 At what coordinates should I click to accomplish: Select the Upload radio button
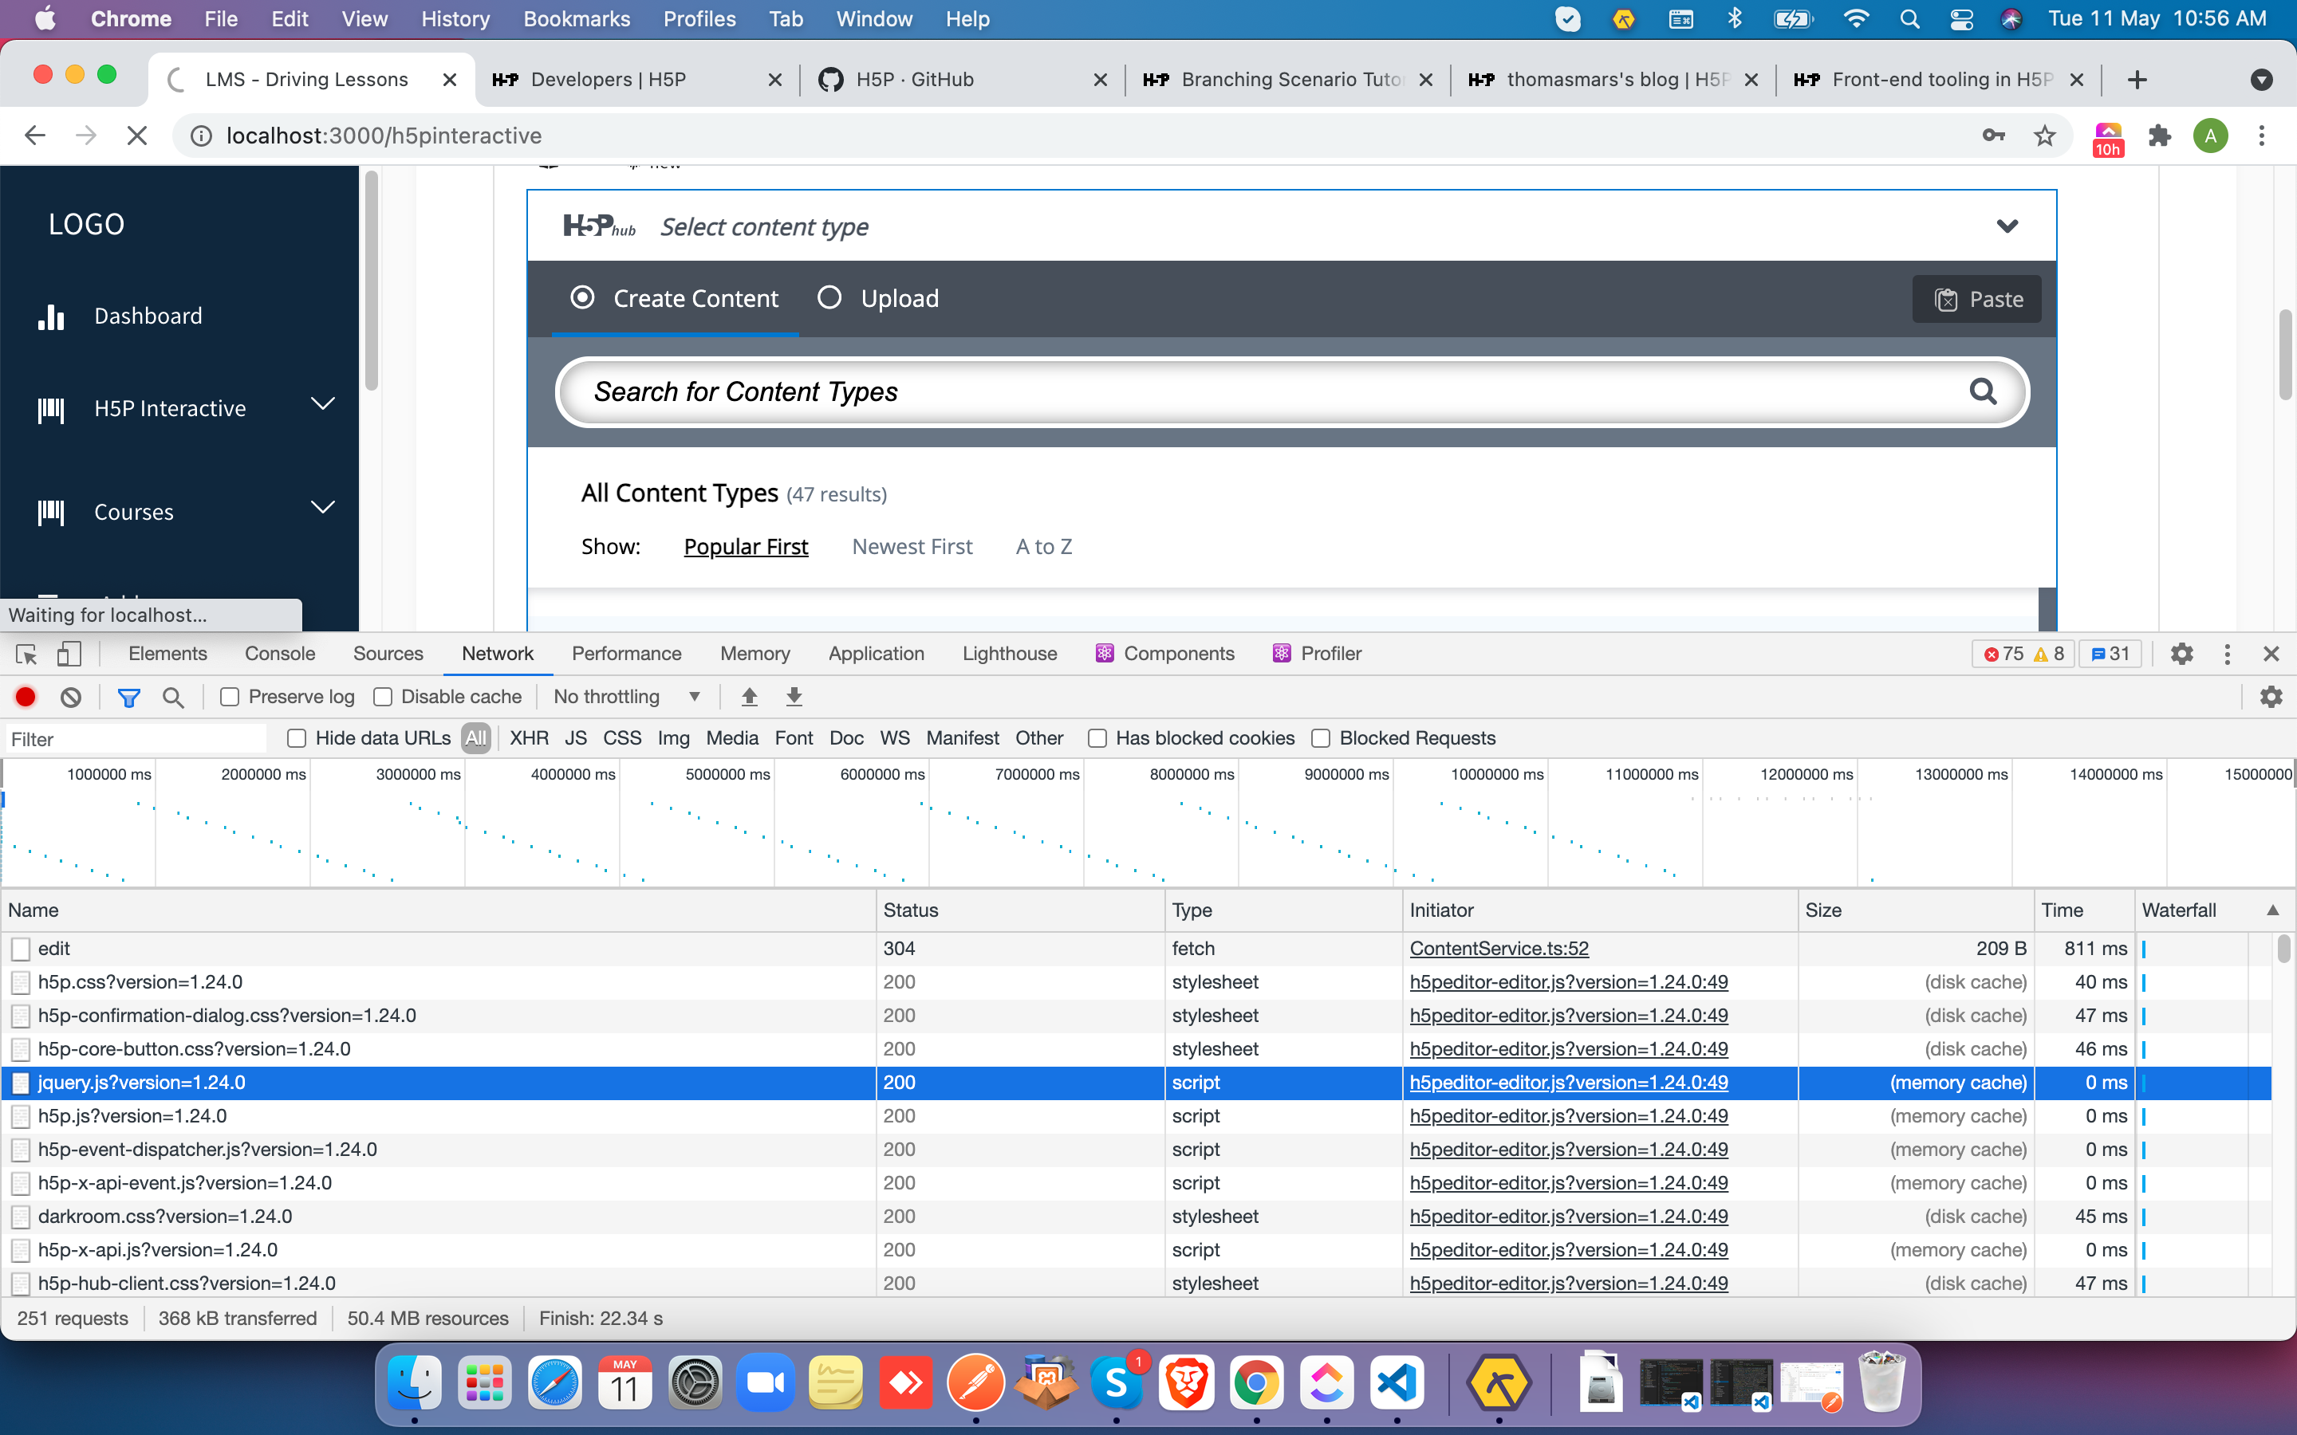(829, 297)
